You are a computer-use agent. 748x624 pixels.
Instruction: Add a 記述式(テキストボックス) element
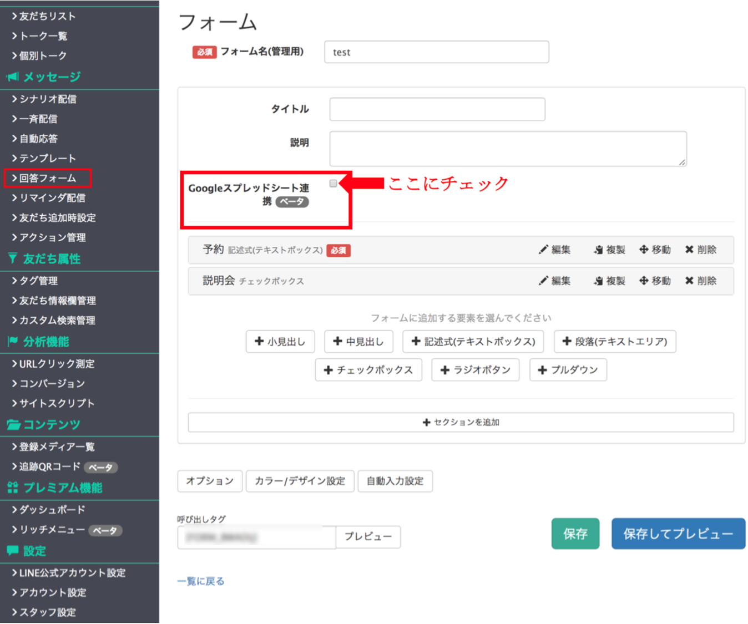coord(473,342)
